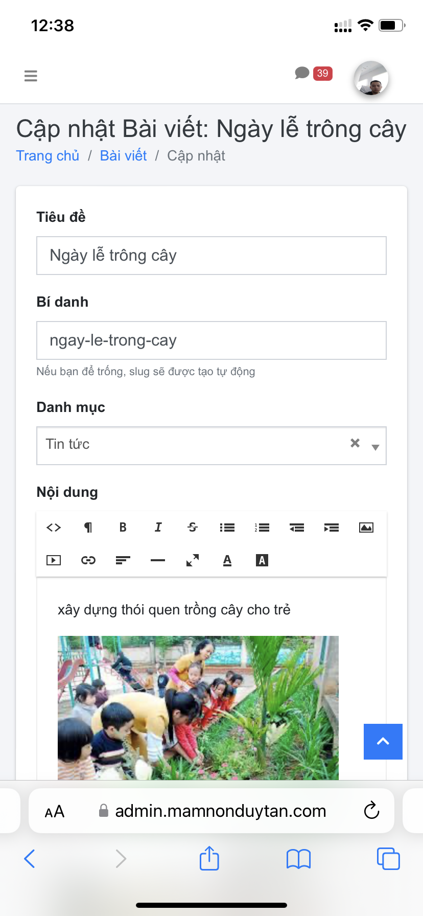Clear the selected Tin tức category

pyautogui.click(x=355, y=443)
